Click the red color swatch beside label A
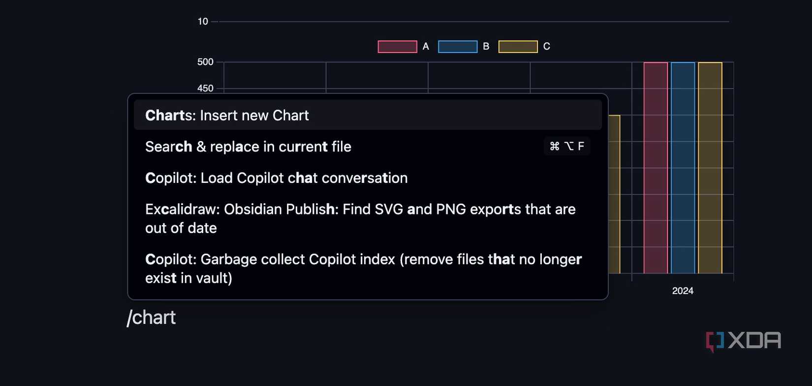Image resolution: width=812 pixels, height=386 pixels. [397, 45]
